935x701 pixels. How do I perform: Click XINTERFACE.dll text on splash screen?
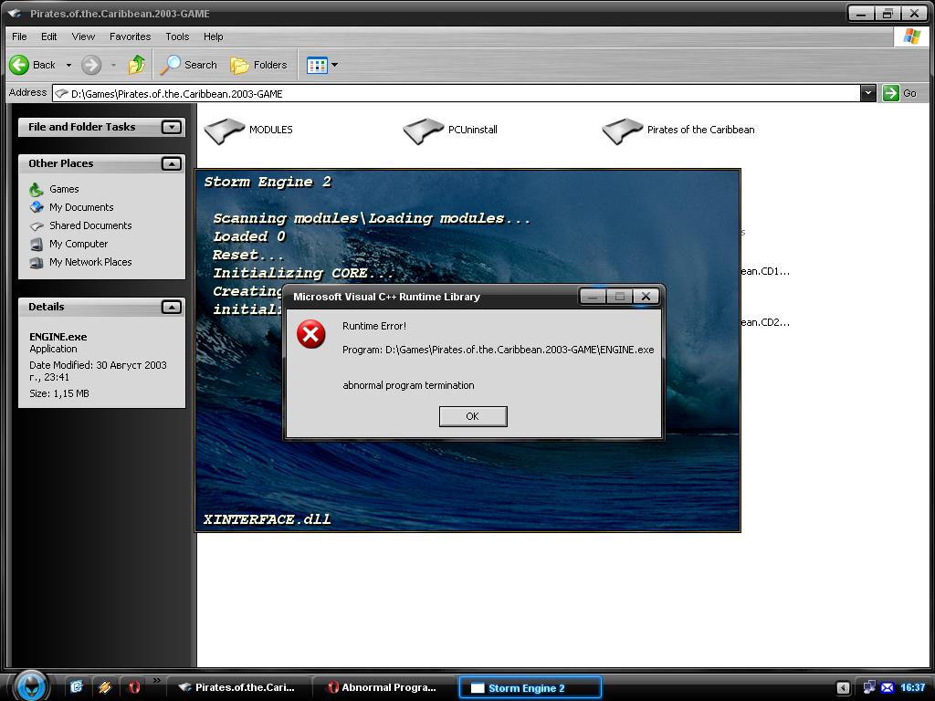click(268, 519)
